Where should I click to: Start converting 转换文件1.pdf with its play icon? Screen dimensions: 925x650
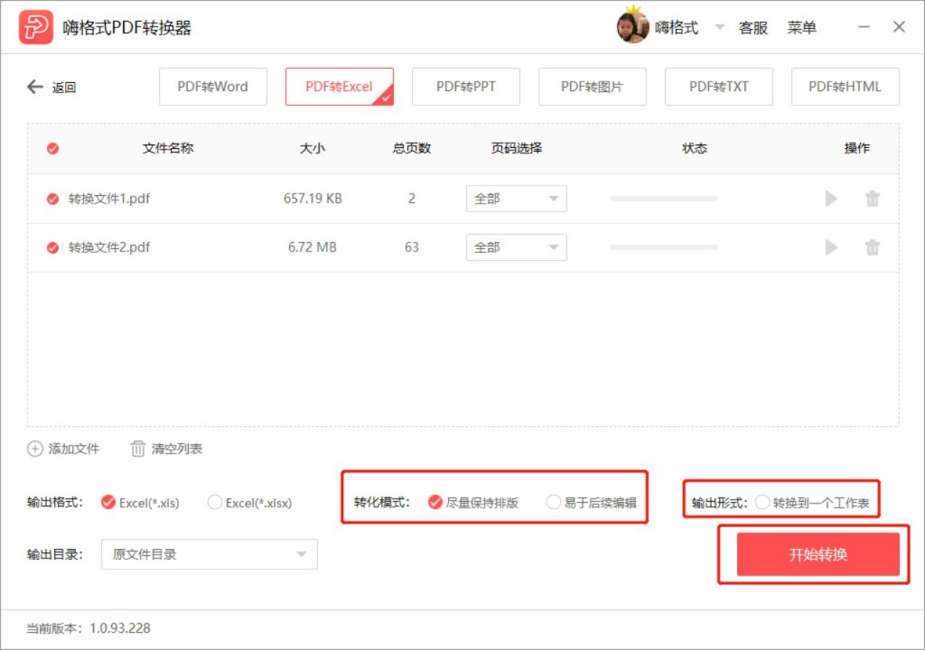831,199
